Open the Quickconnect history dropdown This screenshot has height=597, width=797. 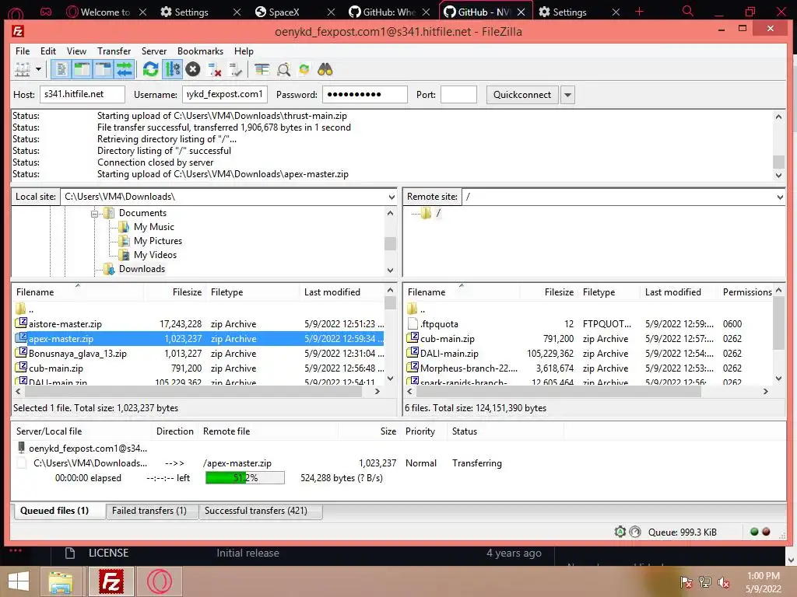click(567, 95)
